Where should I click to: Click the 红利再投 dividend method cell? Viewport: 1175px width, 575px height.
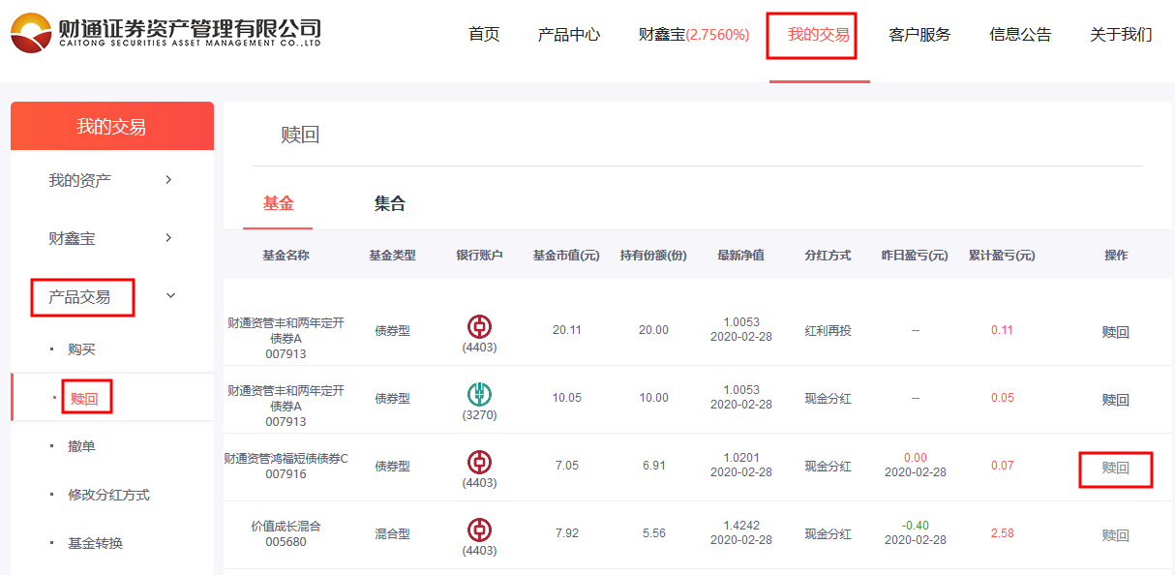(x=828, y=330)
